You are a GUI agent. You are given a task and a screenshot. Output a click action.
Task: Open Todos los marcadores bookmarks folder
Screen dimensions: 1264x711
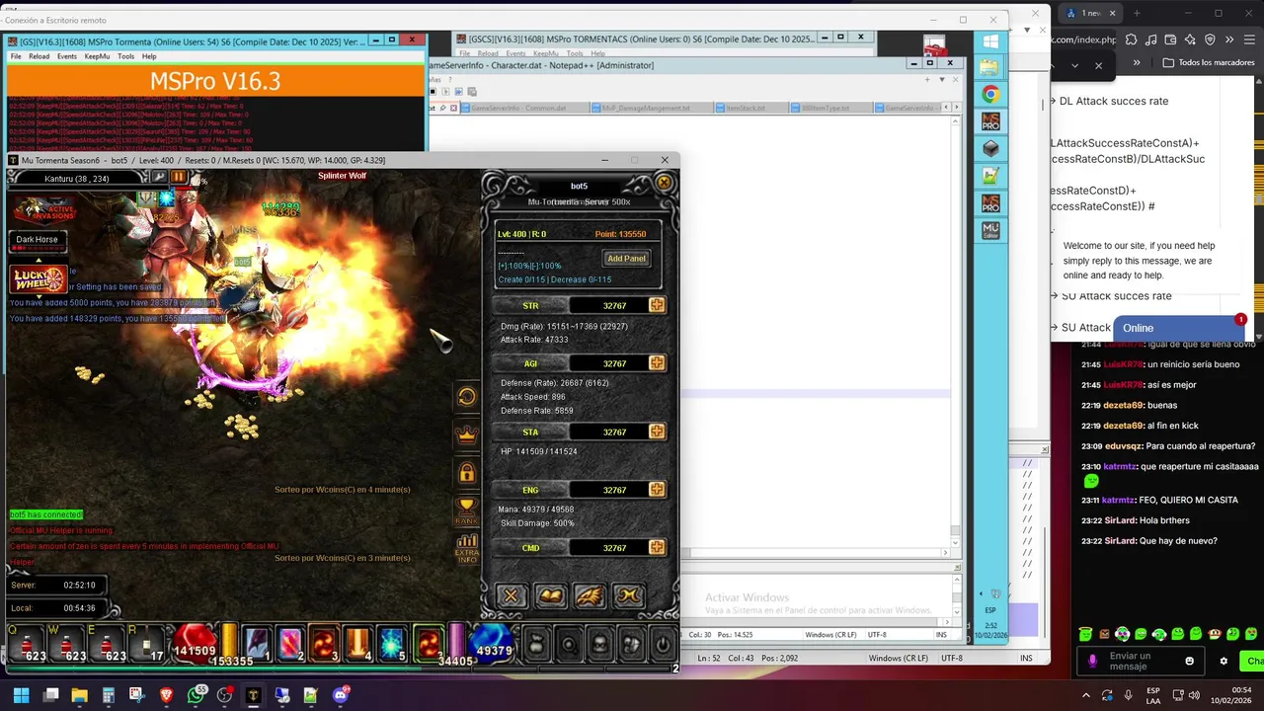point(1209,62)
